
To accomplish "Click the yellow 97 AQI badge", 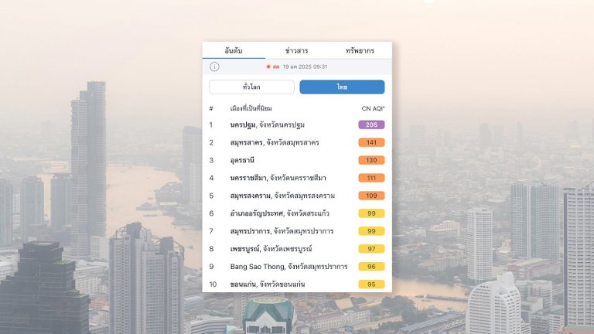I will point(371,249).
